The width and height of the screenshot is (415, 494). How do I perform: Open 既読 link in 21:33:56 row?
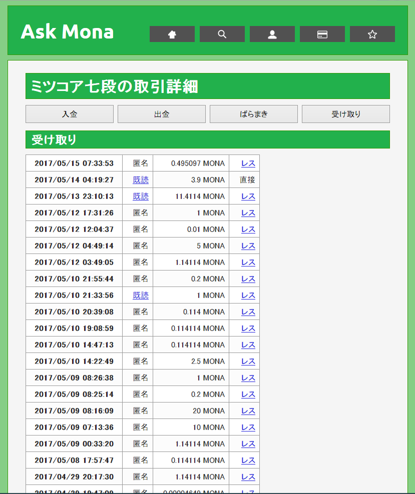click(141, 295)
